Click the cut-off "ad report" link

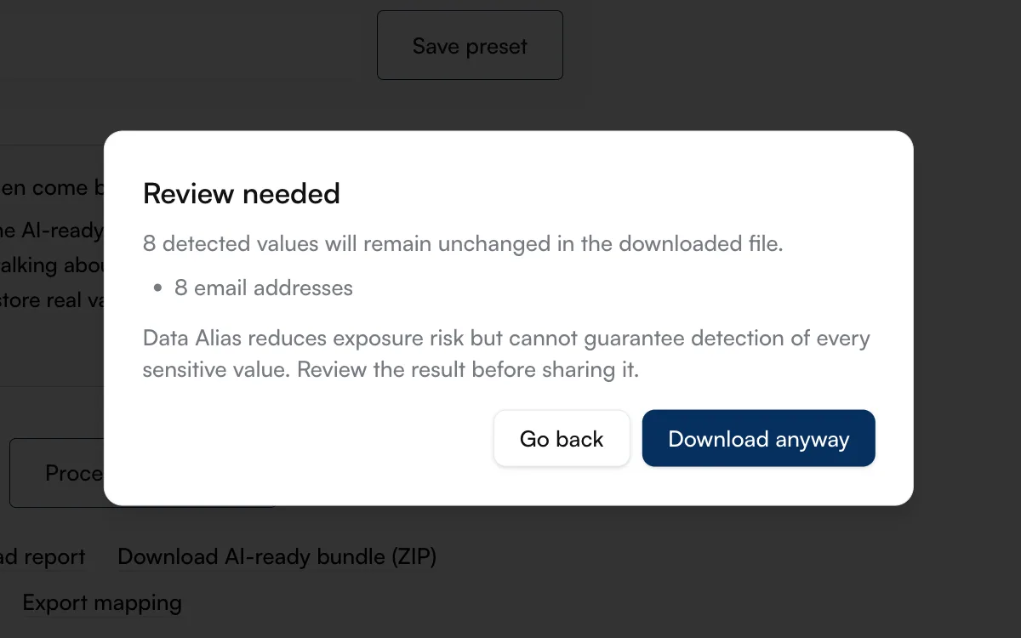(43, 557)
